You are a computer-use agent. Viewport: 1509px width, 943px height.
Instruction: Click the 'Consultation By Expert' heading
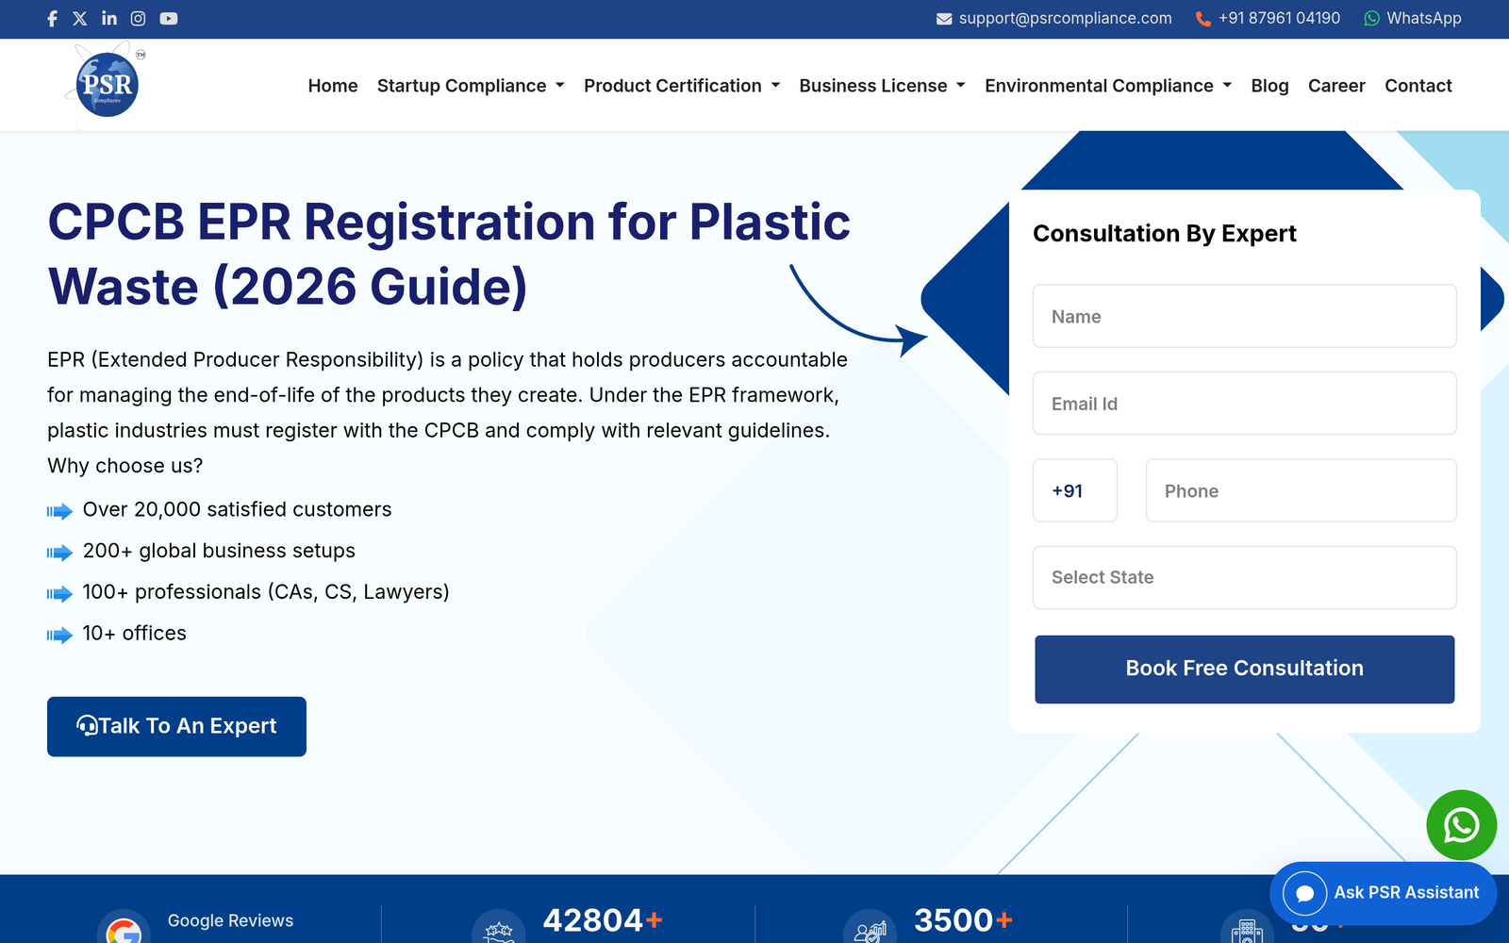[x=1165, y=233]
